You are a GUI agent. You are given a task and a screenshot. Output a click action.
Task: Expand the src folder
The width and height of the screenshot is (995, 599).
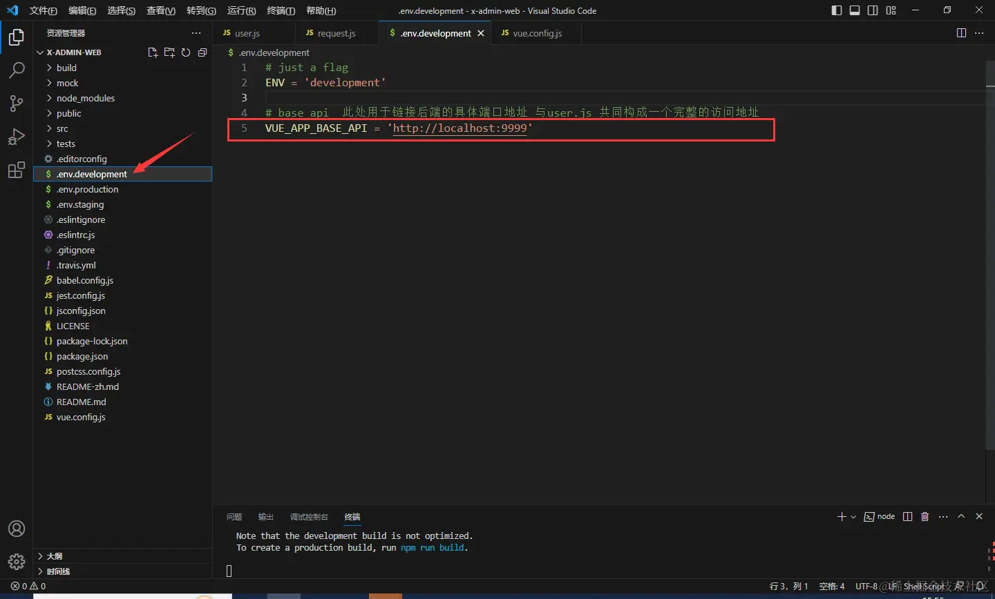123,128
